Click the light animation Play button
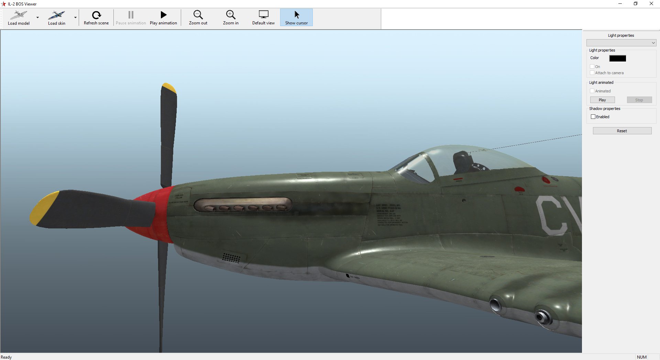The image size is (660, 360). pos(602,100)
